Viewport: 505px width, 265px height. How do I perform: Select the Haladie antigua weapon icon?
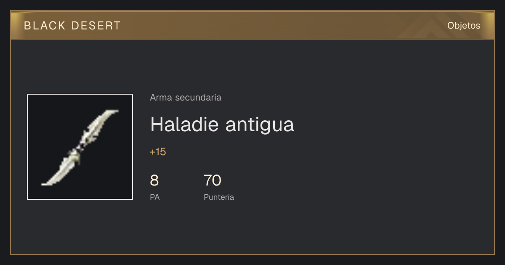coord(80,147)
